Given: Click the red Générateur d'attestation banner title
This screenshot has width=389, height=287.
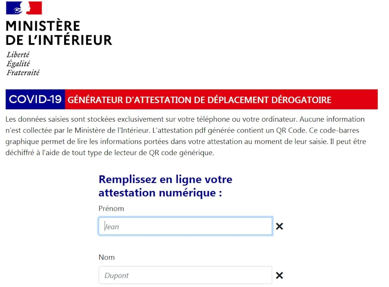Looking at the screenshot, I should 199,100.
